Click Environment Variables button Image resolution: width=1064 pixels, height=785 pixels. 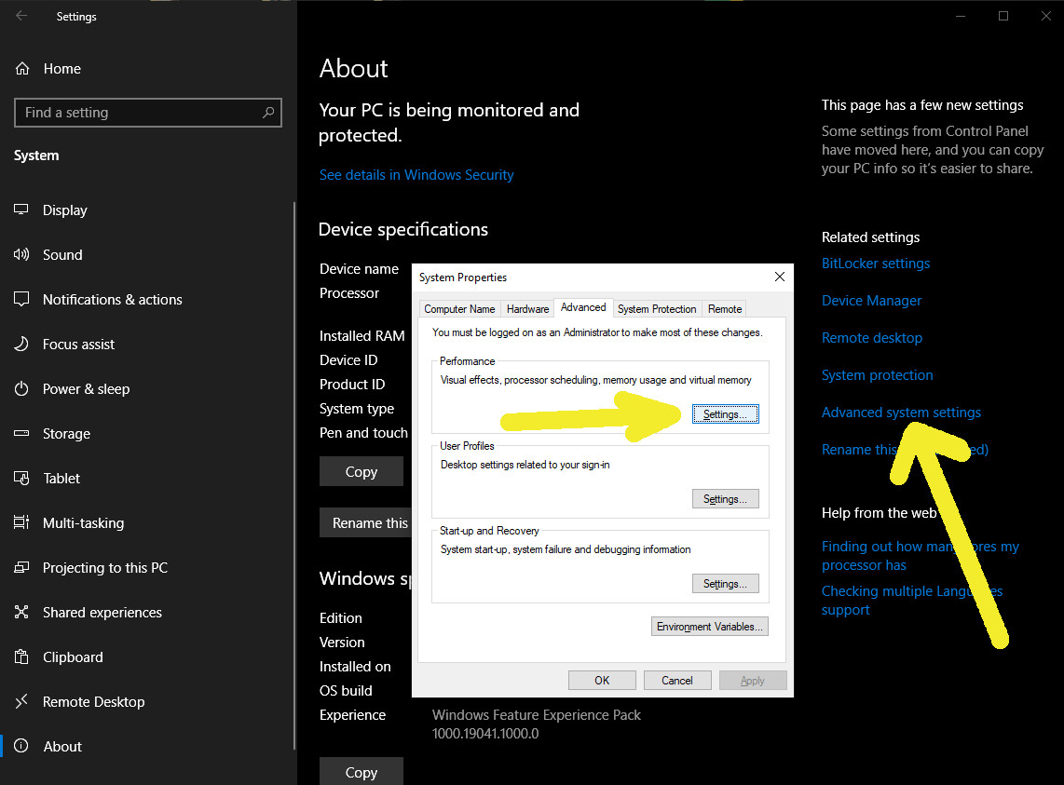tap(710, 627)
